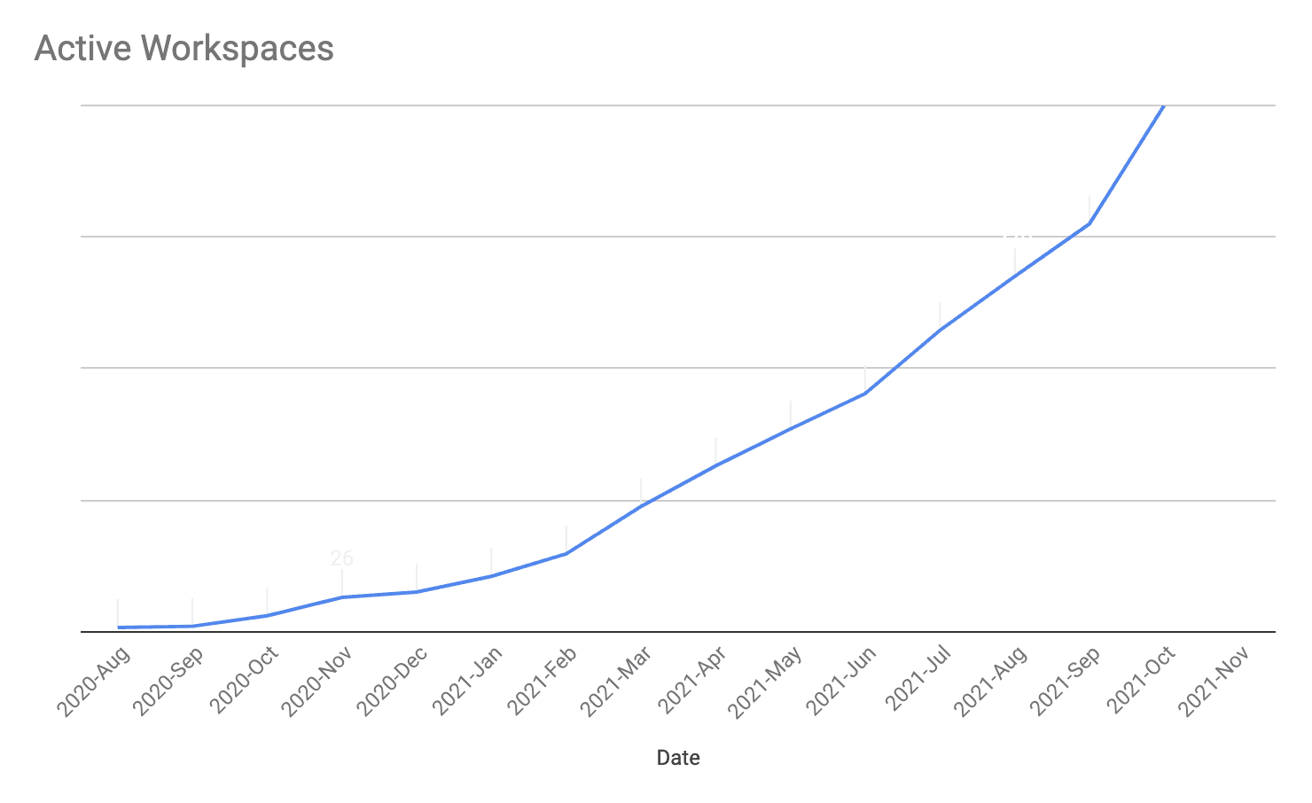Click the 2020-Nov axis label
Image resolution: width=1312 pixels, height=803 pixels.
317,681
